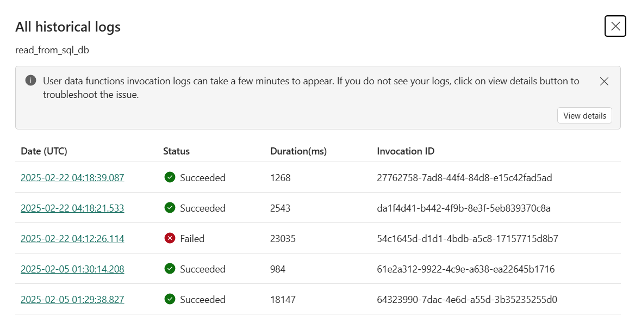This screenshot has height=328, width=635.
Task: Click the Duration(ms) column header
Action: point(298,151)
